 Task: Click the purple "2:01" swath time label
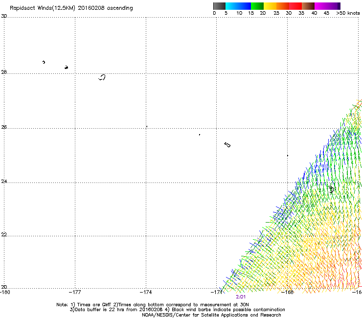coord(241,297)
